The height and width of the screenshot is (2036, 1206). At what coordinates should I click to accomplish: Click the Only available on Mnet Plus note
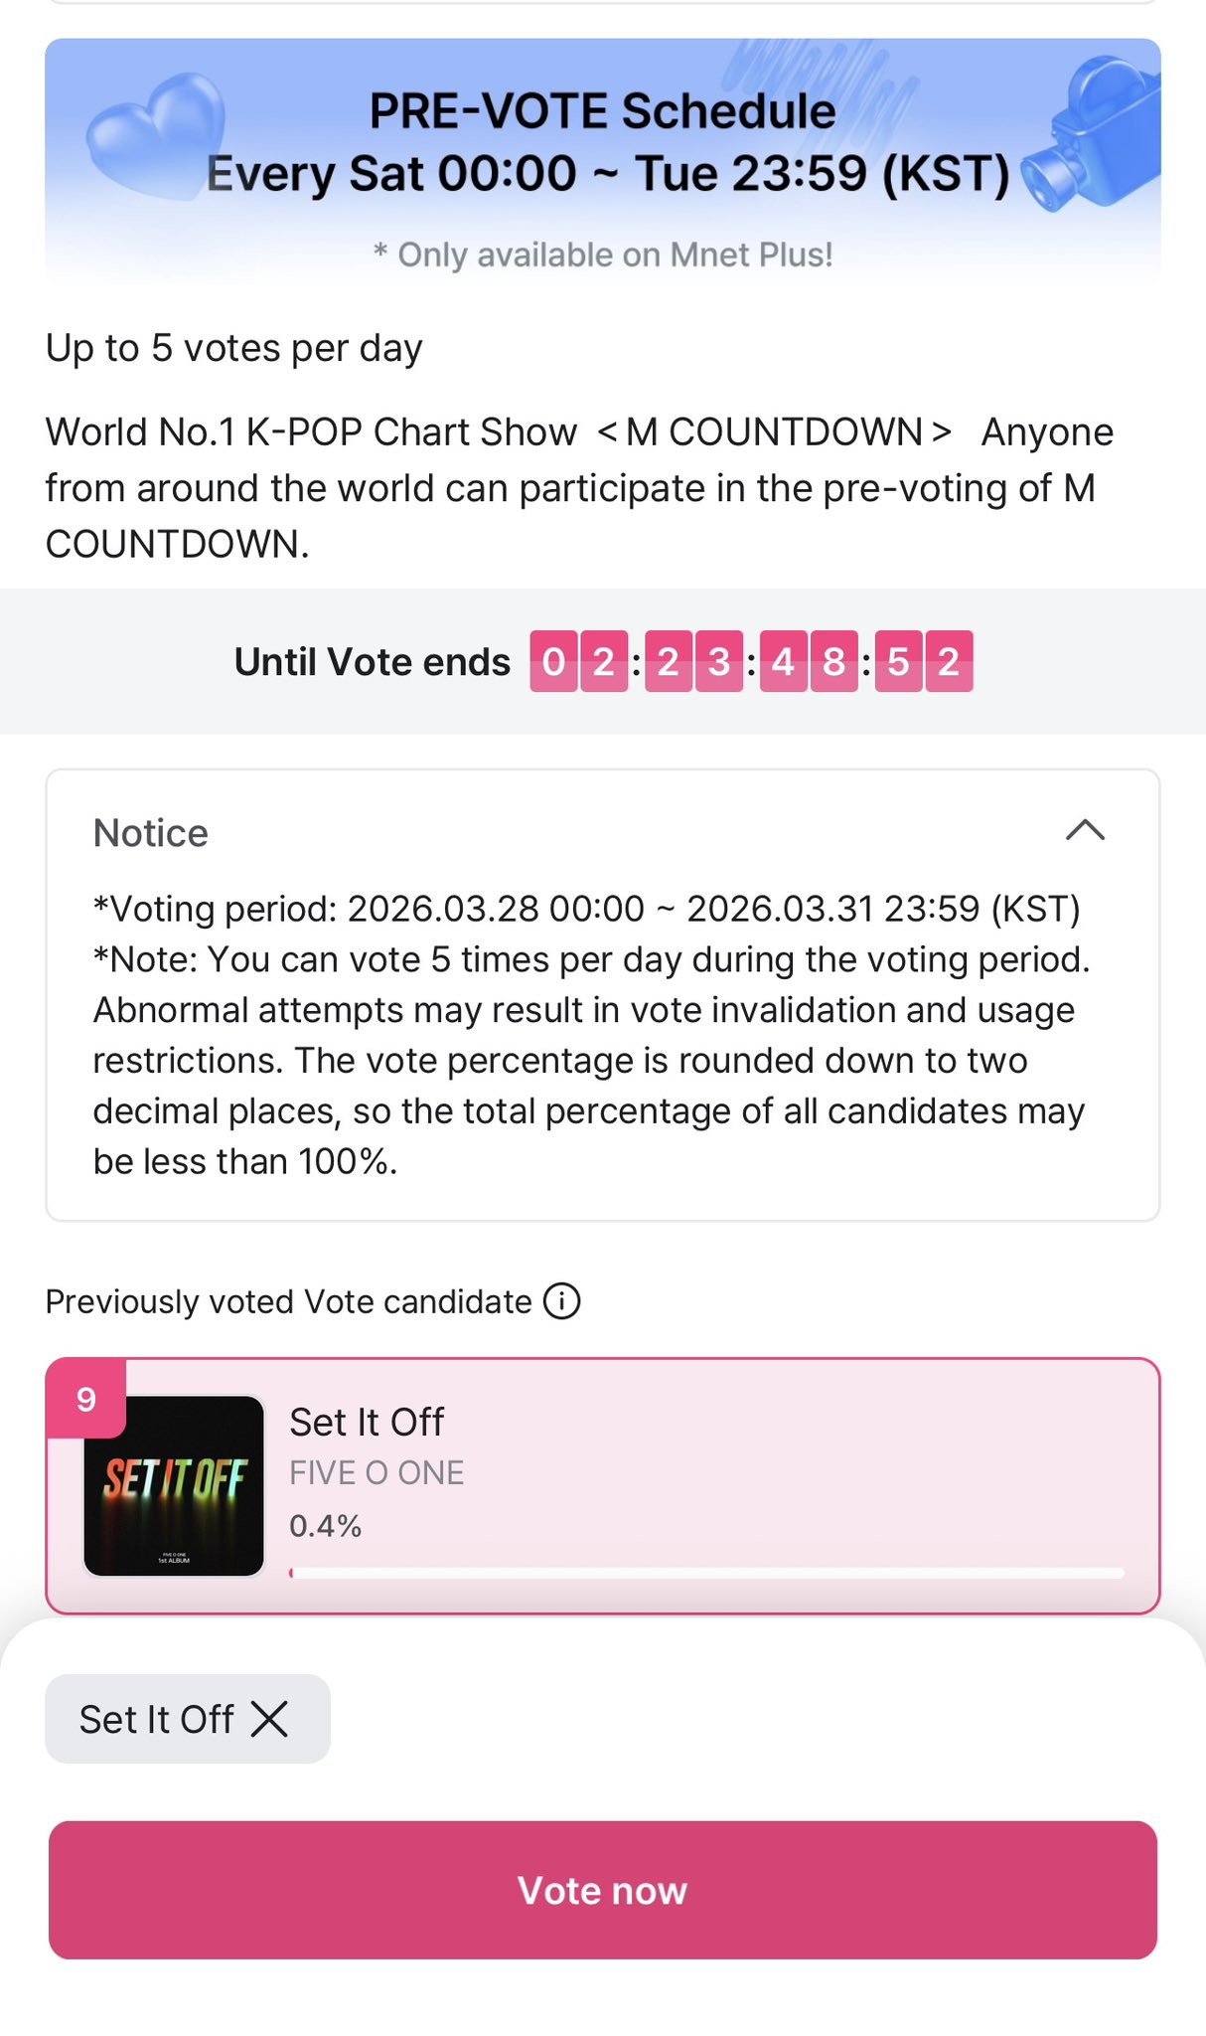(603, 254)
